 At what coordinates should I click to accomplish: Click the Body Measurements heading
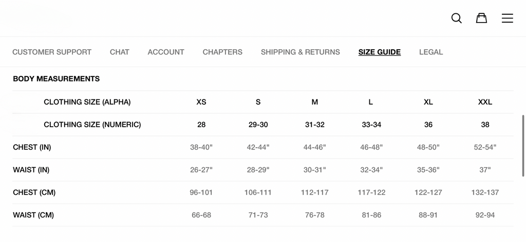click(57, 79)
